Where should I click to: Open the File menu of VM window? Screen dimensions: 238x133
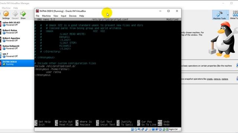[38, 16]
